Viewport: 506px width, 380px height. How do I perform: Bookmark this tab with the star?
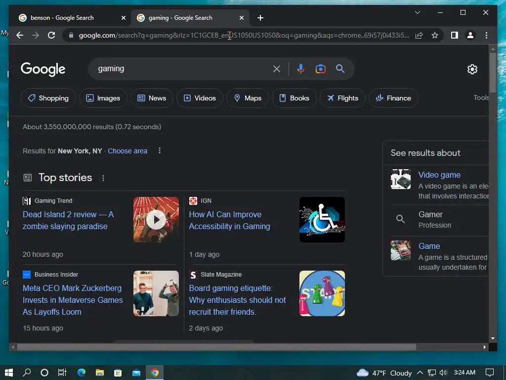click(435, 35)
